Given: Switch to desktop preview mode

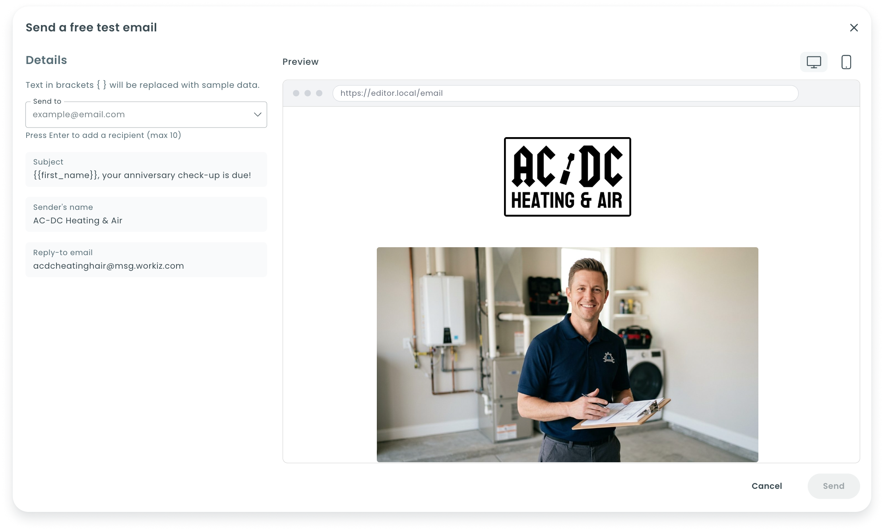Looking at the screenshot, I should click(814, 62).
